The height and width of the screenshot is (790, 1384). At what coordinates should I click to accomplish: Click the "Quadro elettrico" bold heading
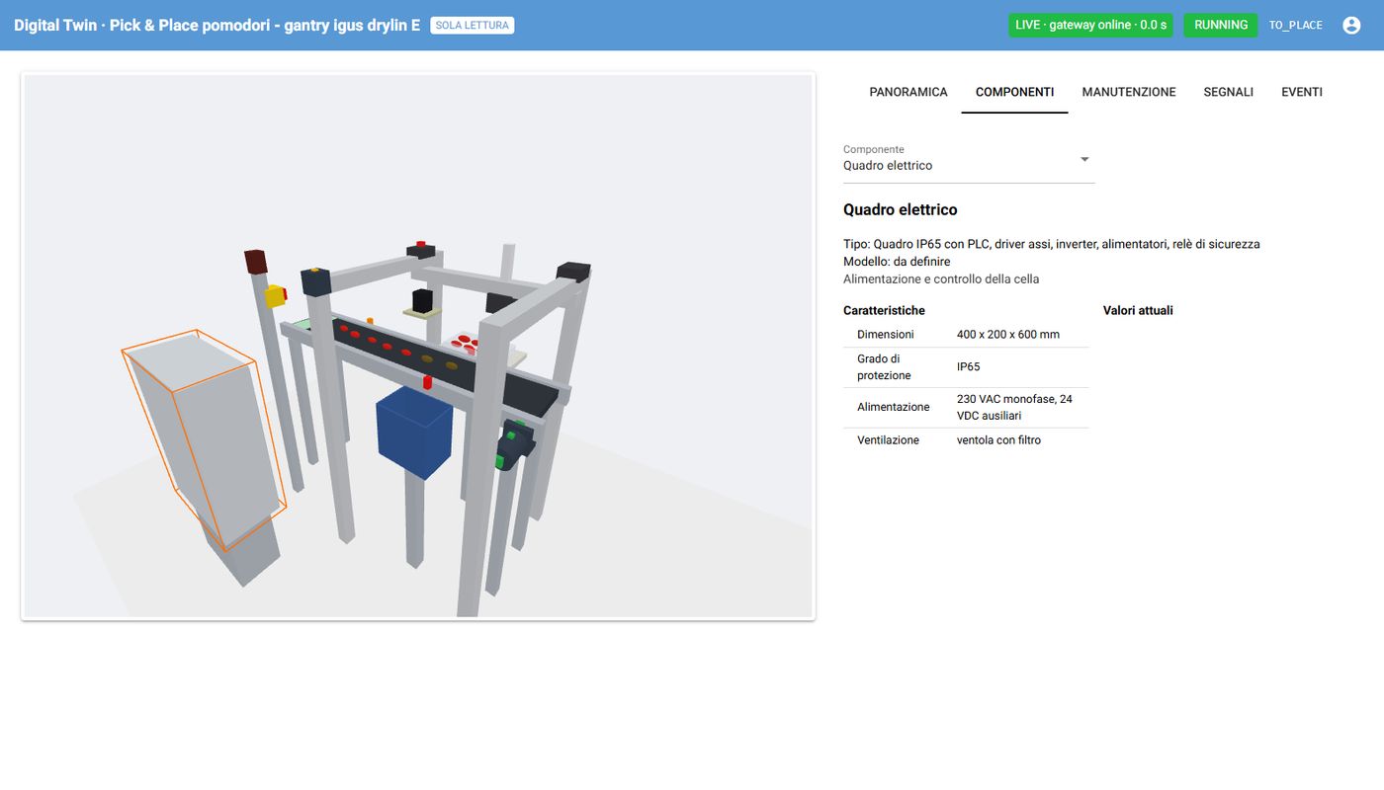pyautogui.click(x=901, y=209)
